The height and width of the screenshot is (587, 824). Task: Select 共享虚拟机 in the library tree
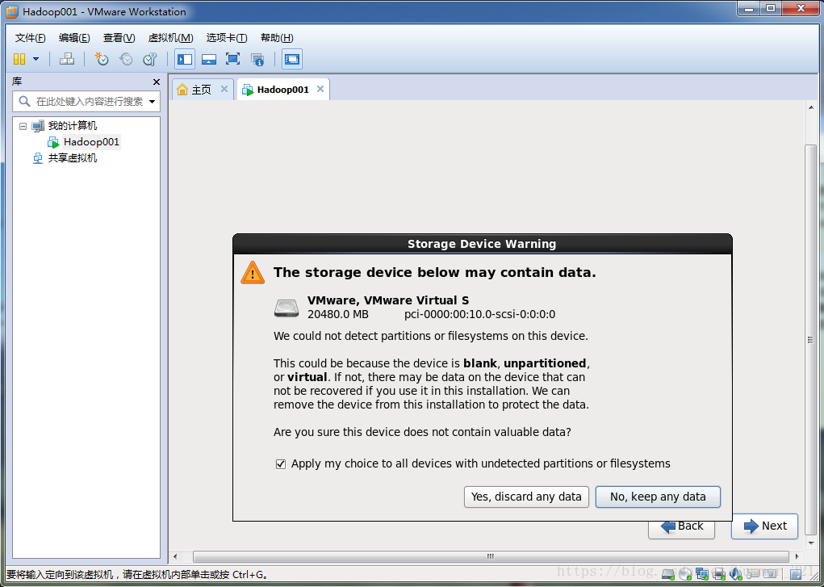(x=73, y=157)
